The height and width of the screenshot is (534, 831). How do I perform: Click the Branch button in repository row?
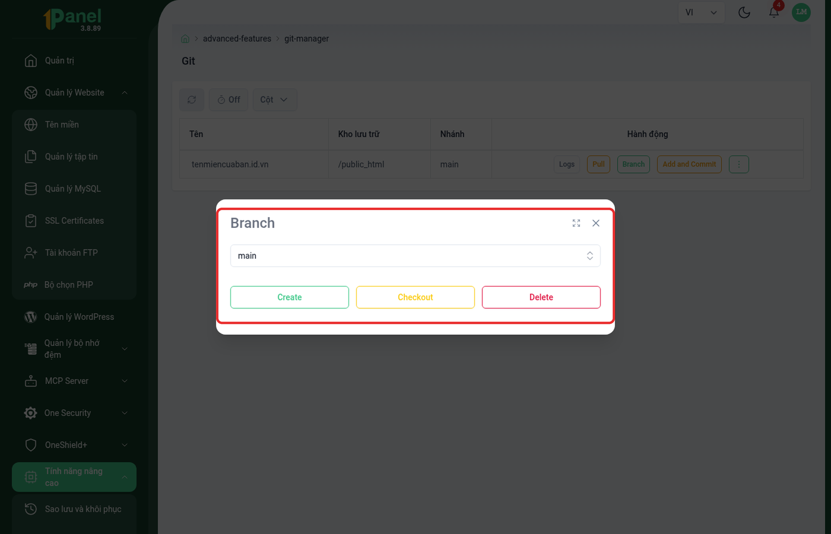pos(633,164)
